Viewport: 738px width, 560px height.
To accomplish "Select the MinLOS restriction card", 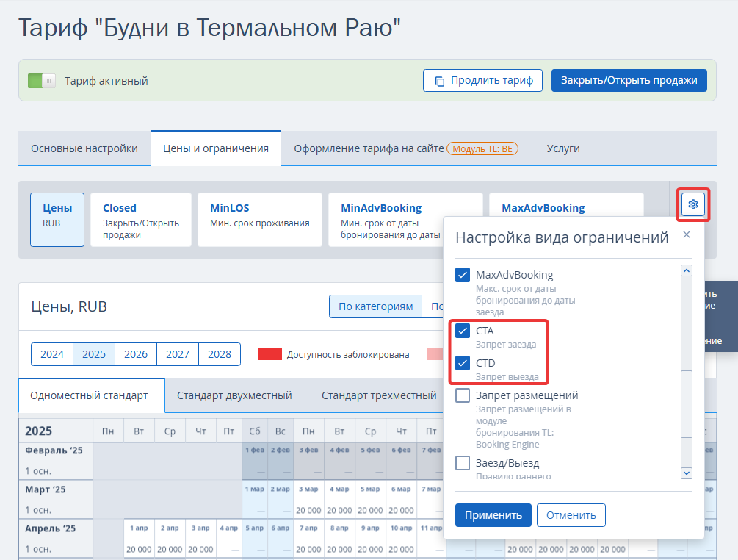I will pyautogui.click(x=260, y=220).
